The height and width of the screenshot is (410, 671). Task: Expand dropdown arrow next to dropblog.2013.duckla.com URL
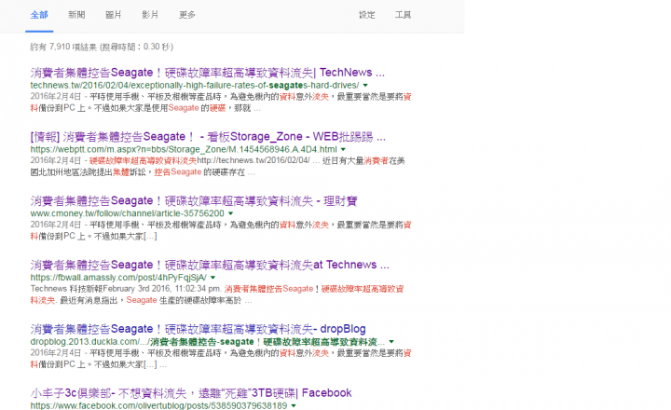[x=391, y=342]
